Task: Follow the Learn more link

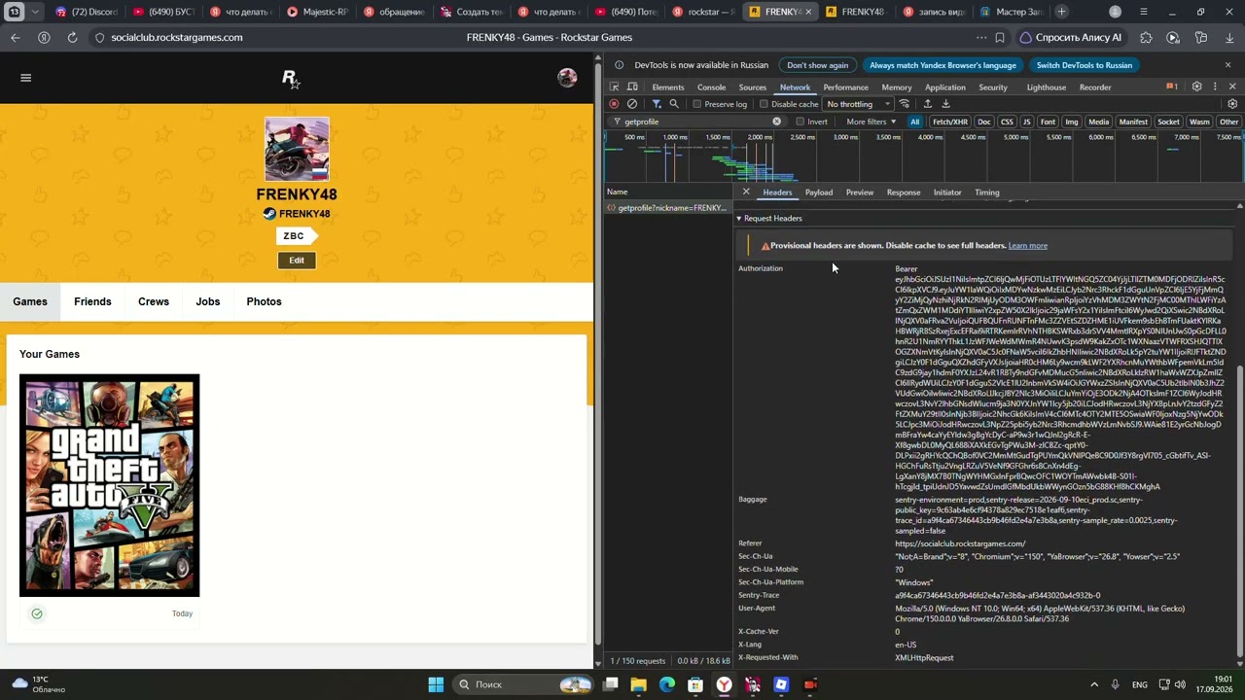Action: (1028, 246)
